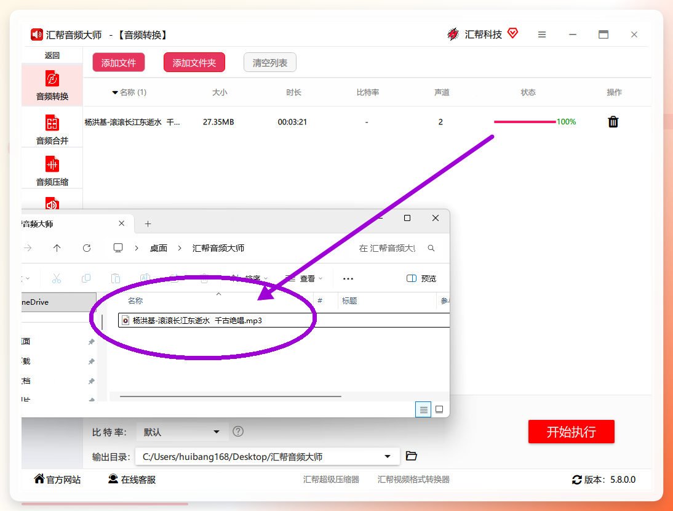673x511 pixels.
Task: Switch Explorer to details view icon
Action: (423, 409)
